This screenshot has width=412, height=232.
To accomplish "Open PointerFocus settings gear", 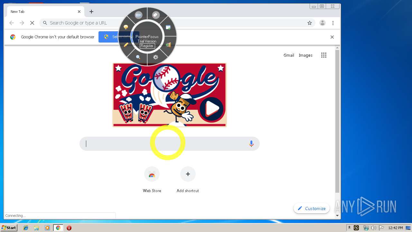I will (x=156, y=57).
